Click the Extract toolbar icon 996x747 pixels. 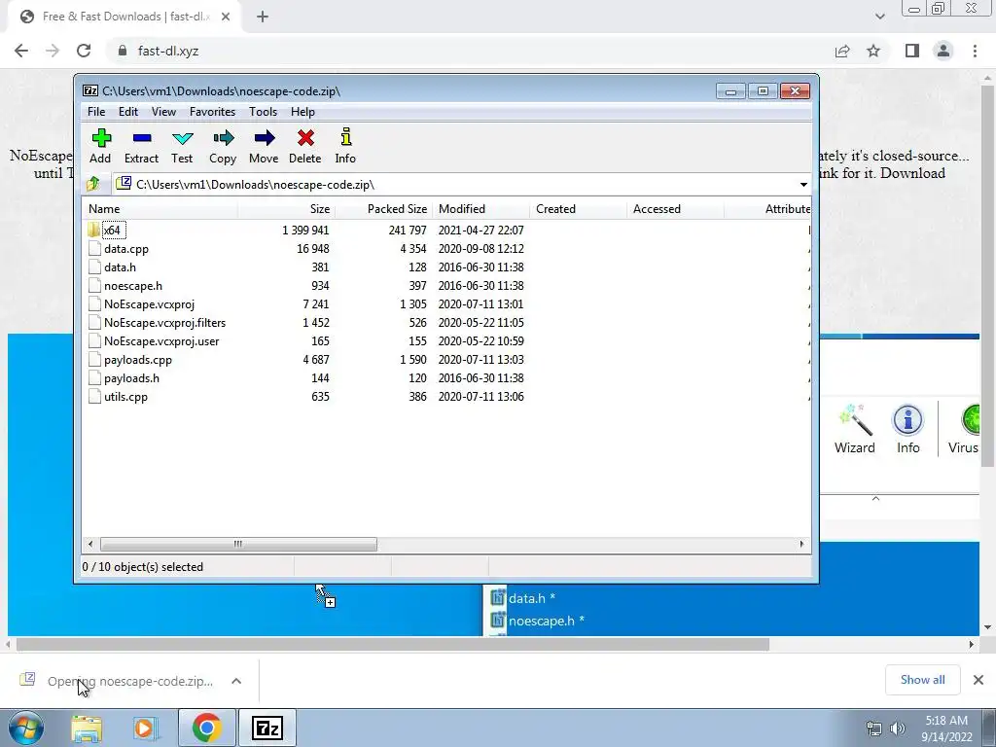click(142, 138)
